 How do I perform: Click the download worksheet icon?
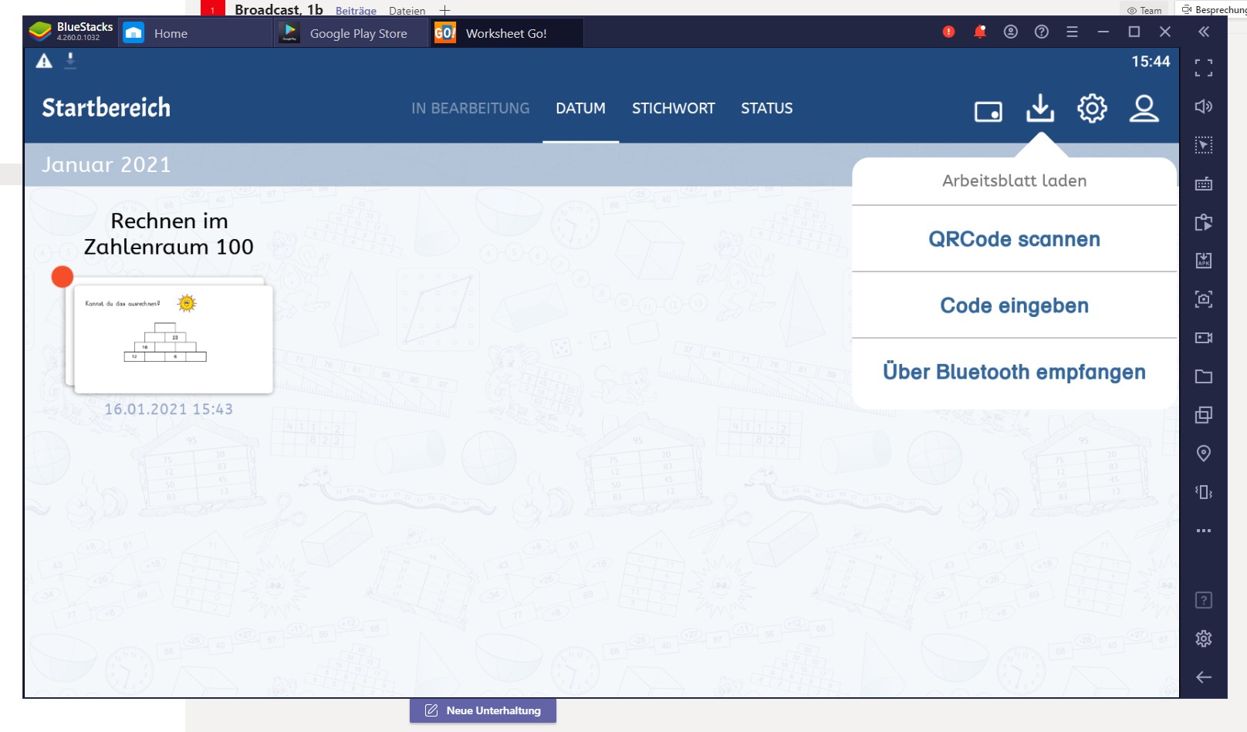[1039, 109]
